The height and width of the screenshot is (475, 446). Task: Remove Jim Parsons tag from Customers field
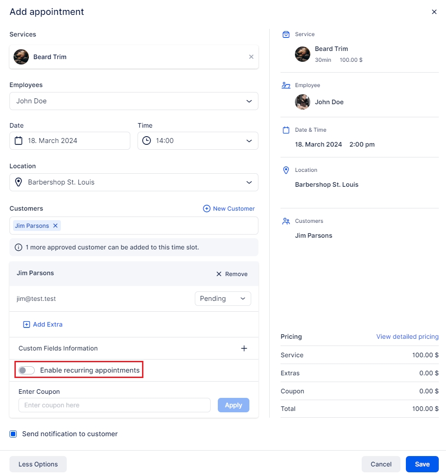(x=55, y=226)
